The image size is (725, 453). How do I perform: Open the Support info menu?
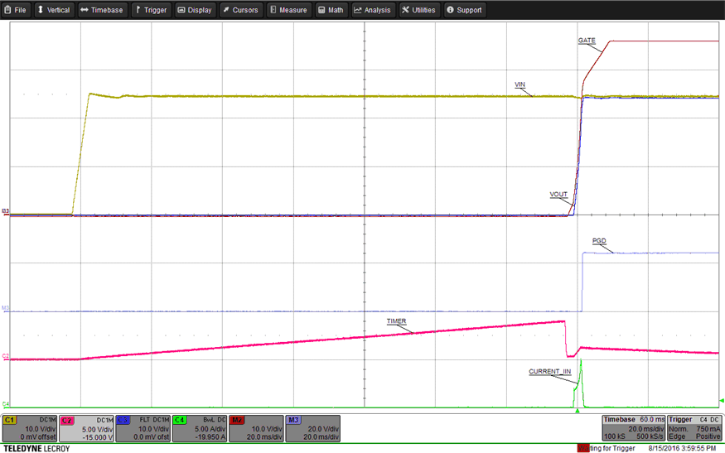(451, 10)
